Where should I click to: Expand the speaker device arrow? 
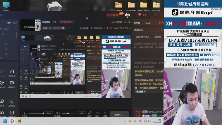point(60,113)
